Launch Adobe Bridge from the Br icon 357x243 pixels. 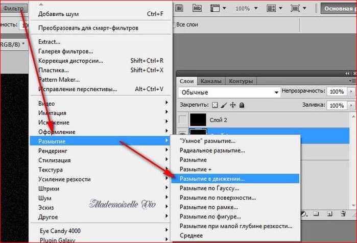pyautogui.click(x=179, y=8)
